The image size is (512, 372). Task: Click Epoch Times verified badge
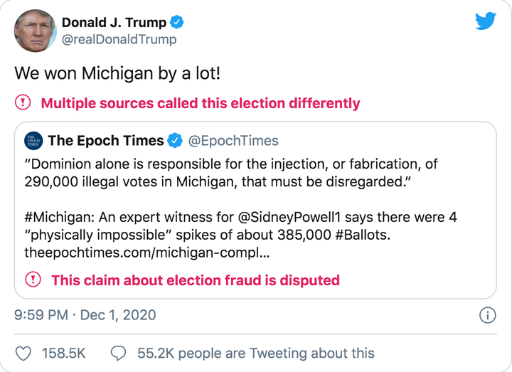(x=175, y=141)
